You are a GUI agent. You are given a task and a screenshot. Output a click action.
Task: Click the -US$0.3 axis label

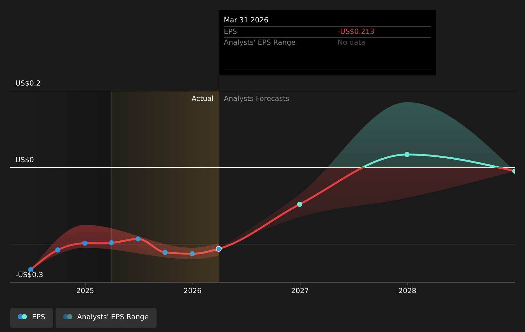(29, 275)
